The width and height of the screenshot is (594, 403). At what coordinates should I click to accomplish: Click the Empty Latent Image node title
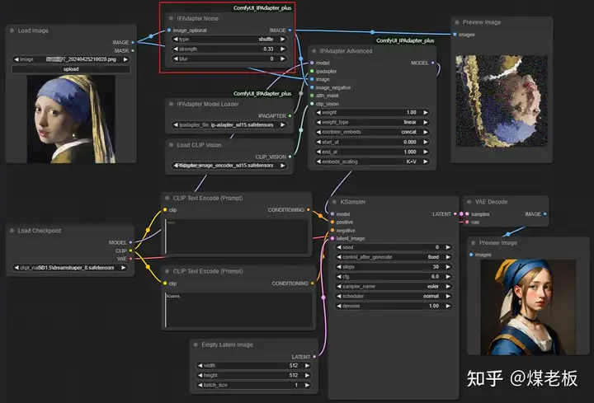[227, 344]
